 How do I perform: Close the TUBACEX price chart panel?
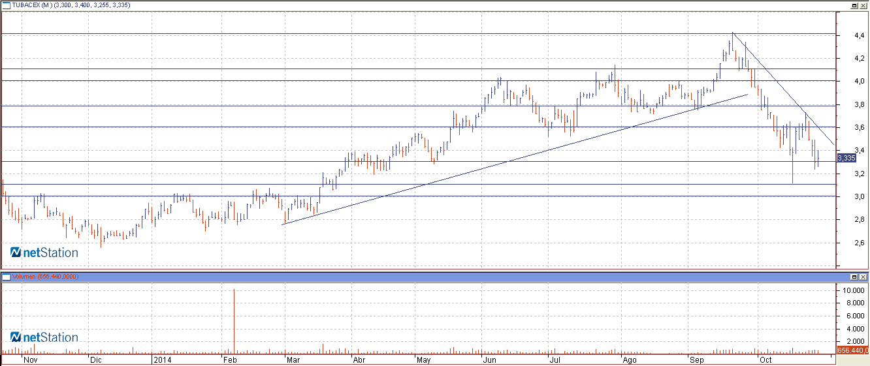862,5
